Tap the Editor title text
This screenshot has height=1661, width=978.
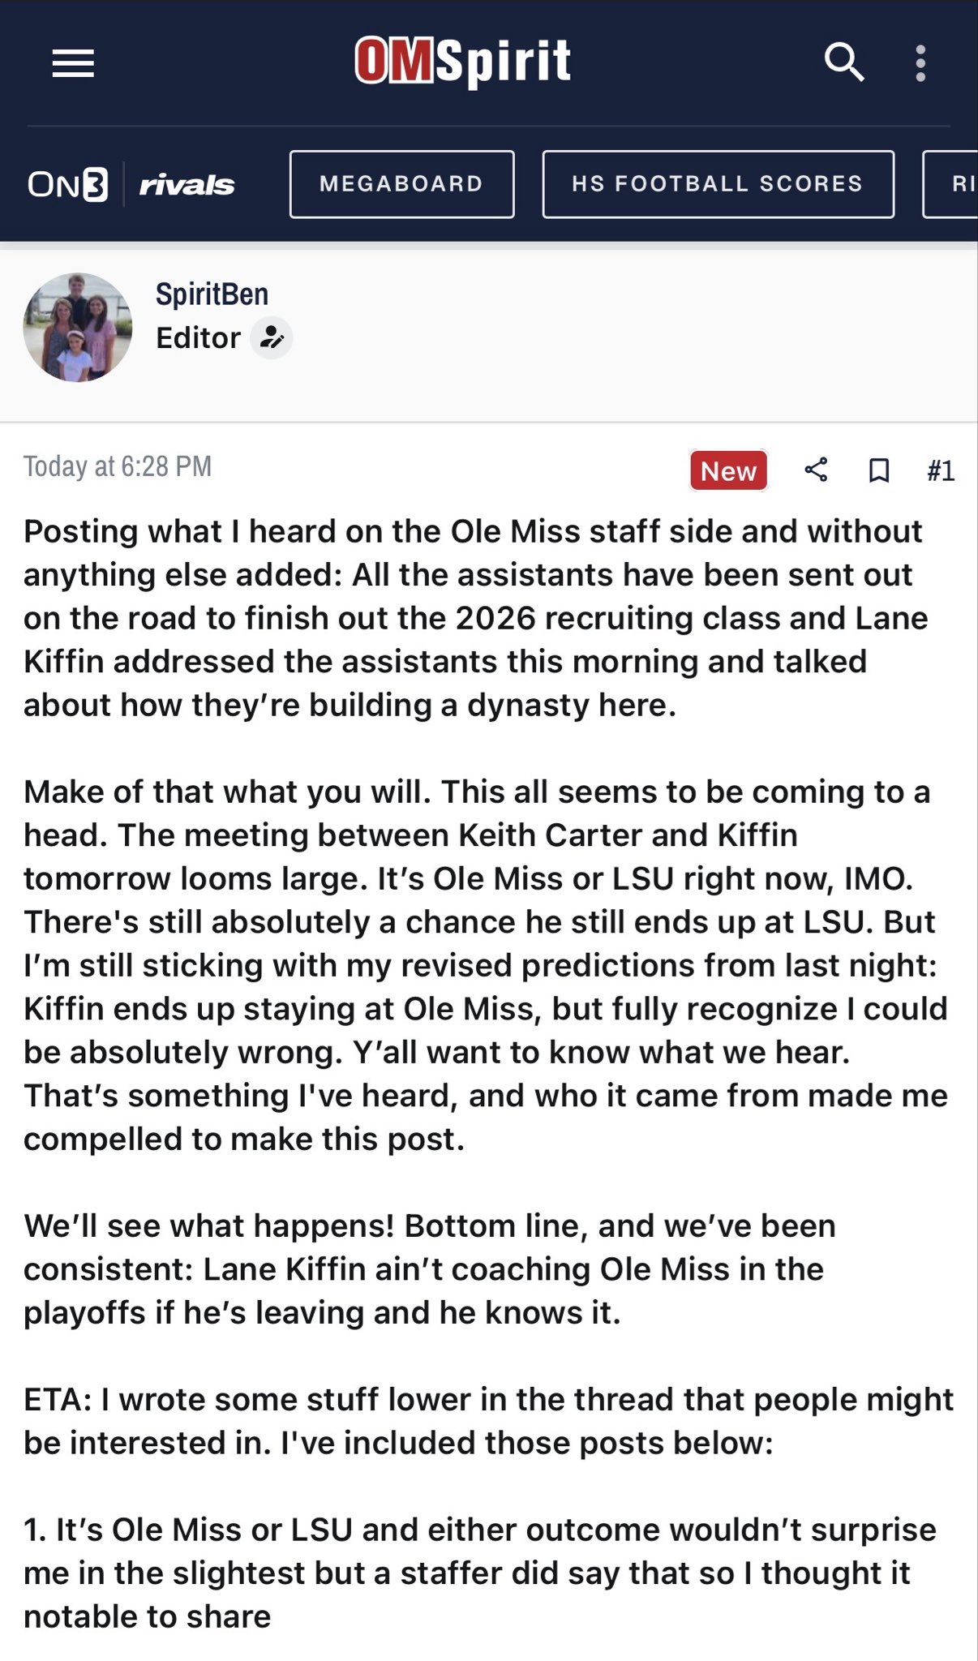click(x=198, y=337)
